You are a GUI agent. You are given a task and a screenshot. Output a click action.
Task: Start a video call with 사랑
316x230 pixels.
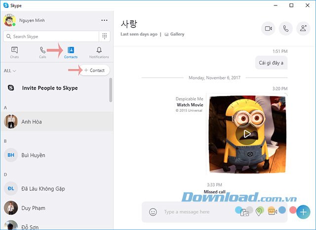click(x=268, y=29)
